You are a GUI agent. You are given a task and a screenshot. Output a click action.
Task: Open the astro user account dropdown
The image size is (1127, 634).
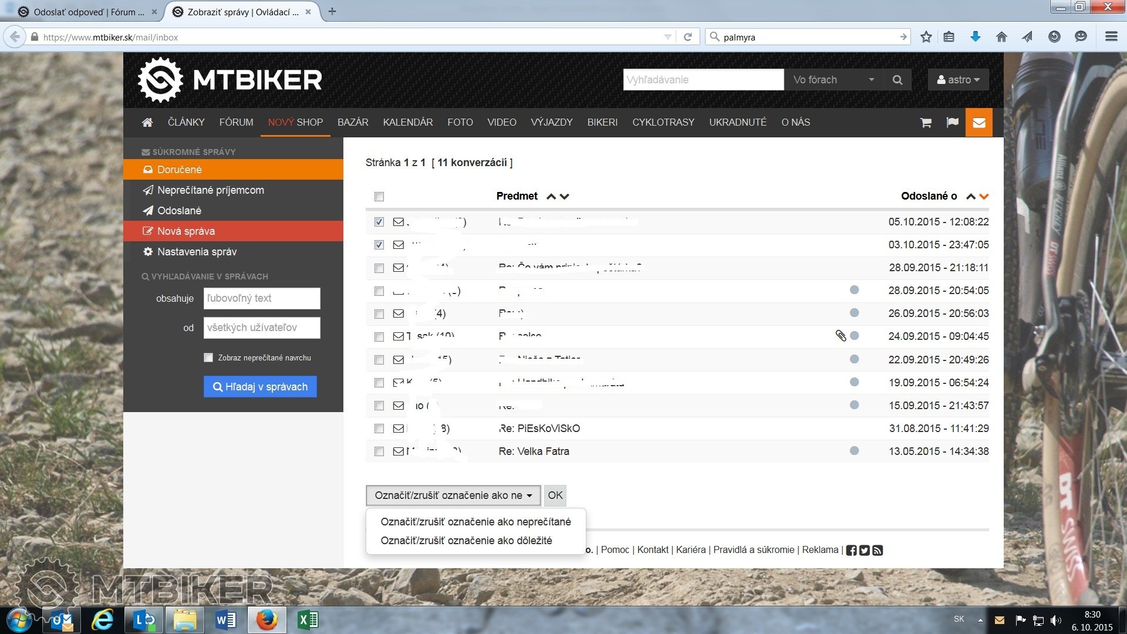[x=958, y=80]
